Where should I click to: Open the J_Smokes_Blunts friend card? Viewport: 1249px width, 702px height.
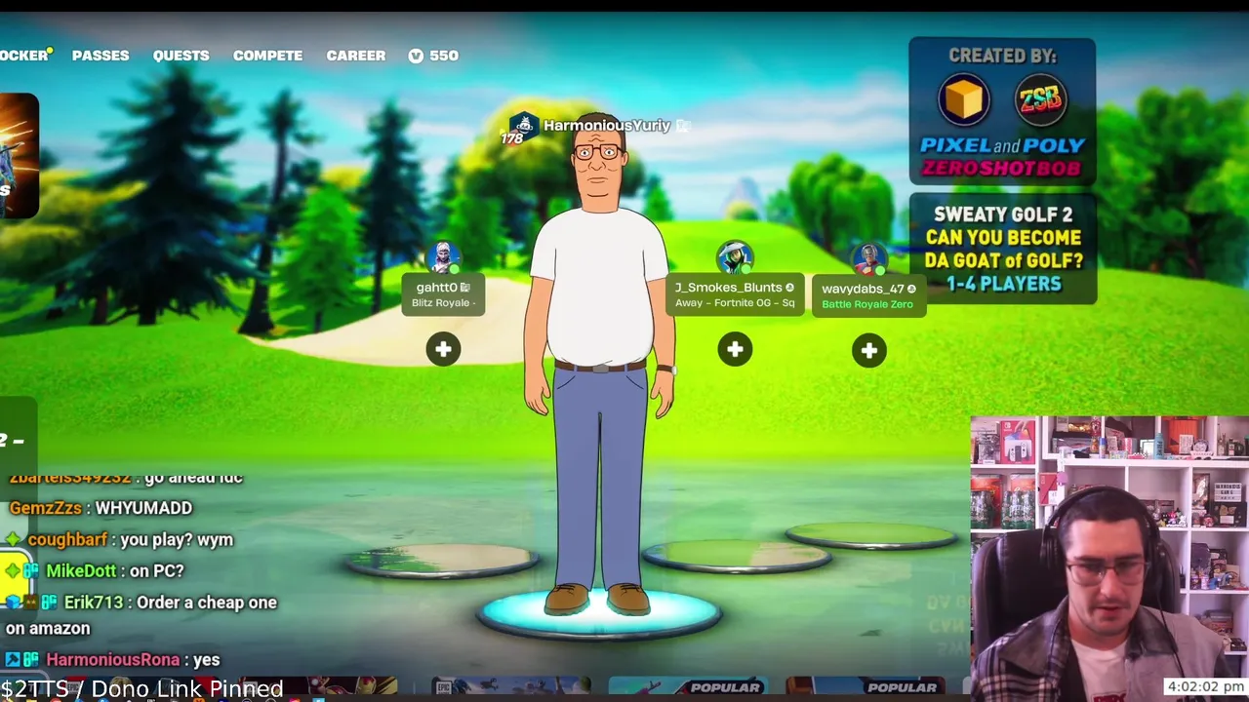click(735, 294)
